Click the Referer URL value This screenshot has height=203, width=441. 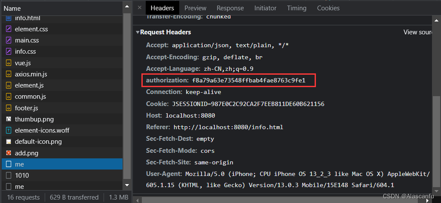(228, 127)
